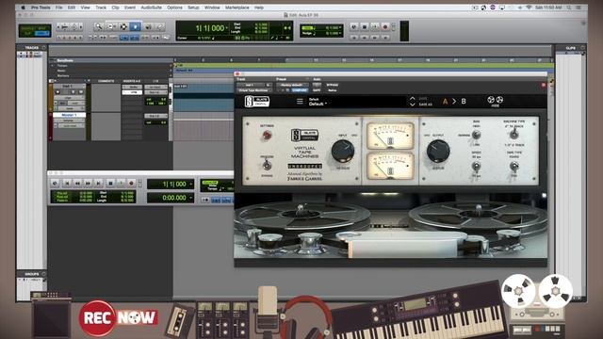603x339 pixels.
Task: Open the AudioSuite menu
Action: pyautogui.click(x=151, y=8)
